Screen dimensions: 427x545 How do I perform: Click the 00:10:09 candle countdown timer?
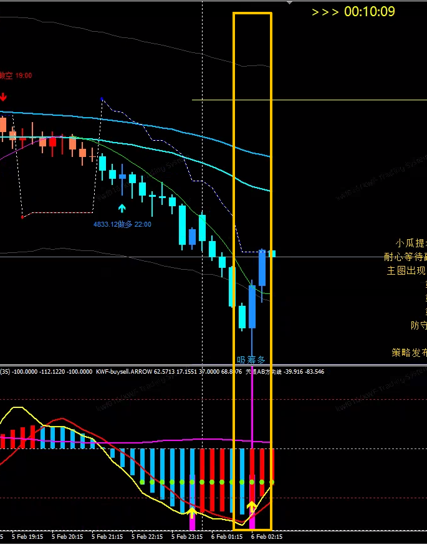[x=370, y=12]
